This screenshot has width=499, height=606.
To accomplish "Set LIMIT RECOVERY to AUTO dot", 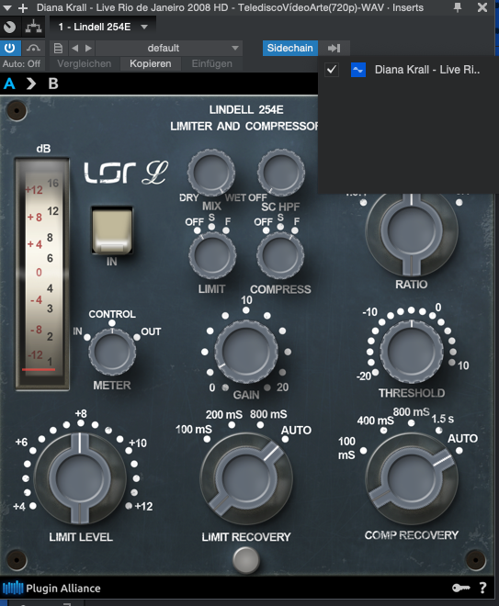I will (285, 439).
